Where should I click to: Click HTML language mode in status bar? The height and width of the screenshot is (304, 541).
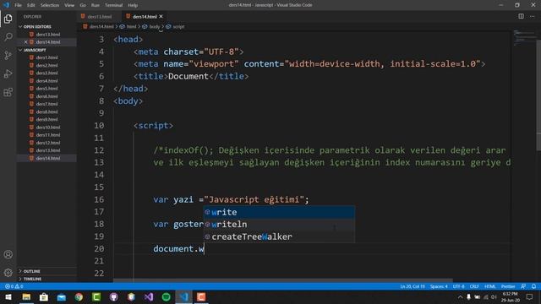(490, 286)
